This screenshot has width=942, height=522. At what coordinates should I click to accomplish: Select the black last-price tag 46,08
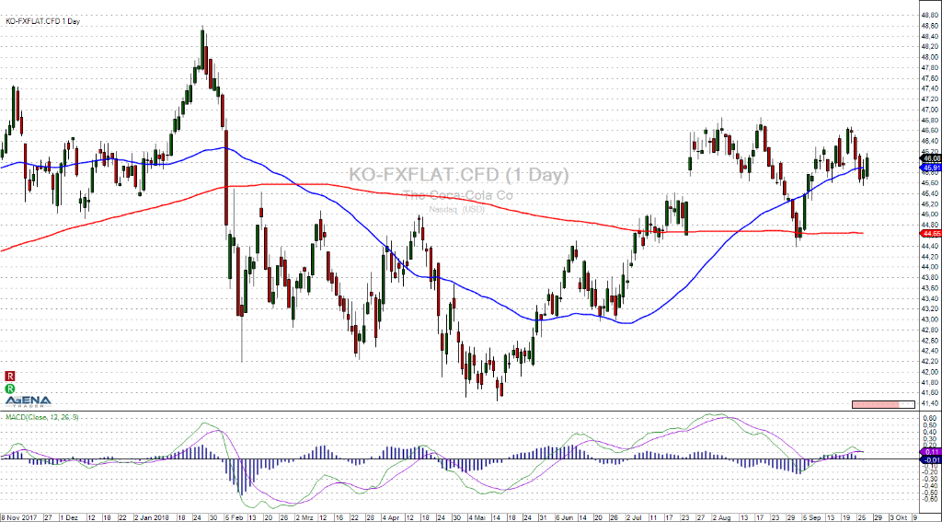[x=930, y=157]
